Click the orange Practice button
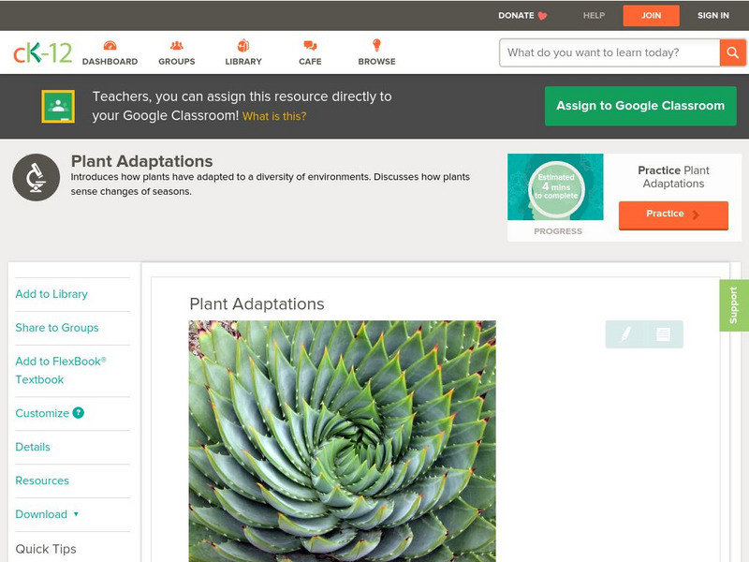 click(673, 215)
